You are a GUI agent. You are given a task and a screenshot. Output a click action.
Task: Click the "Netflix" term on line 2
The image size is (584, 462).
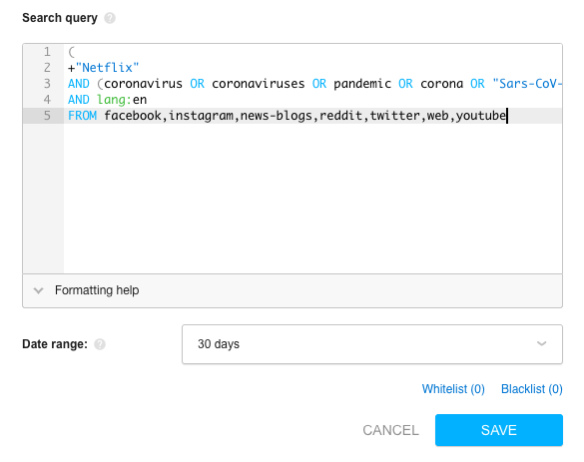click(x=107, y=68)
